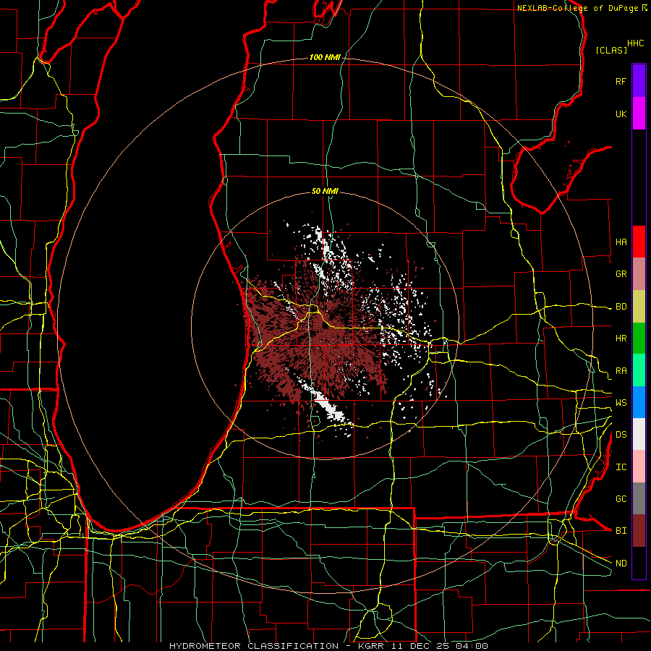
Task: Click the RF purple legend swatch
Action: (639, 81)
